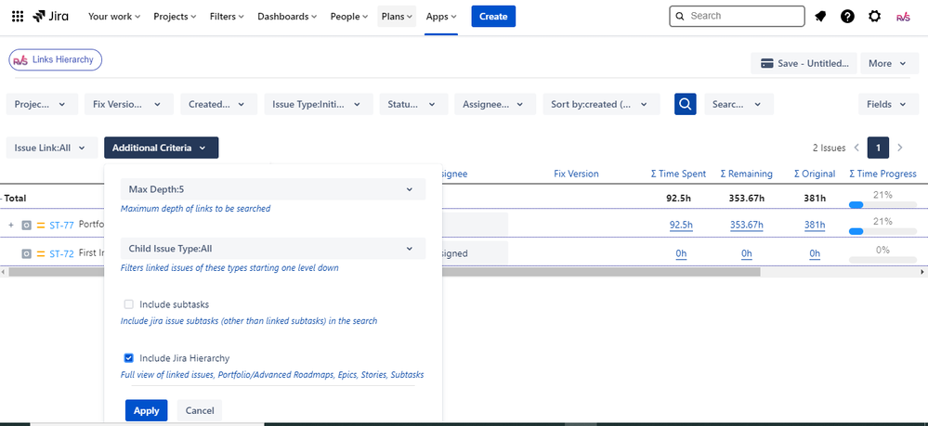Open issue link ST-72
Image resolution: width=928 pixels, height=426 pixels.
[x=61, y=253]
